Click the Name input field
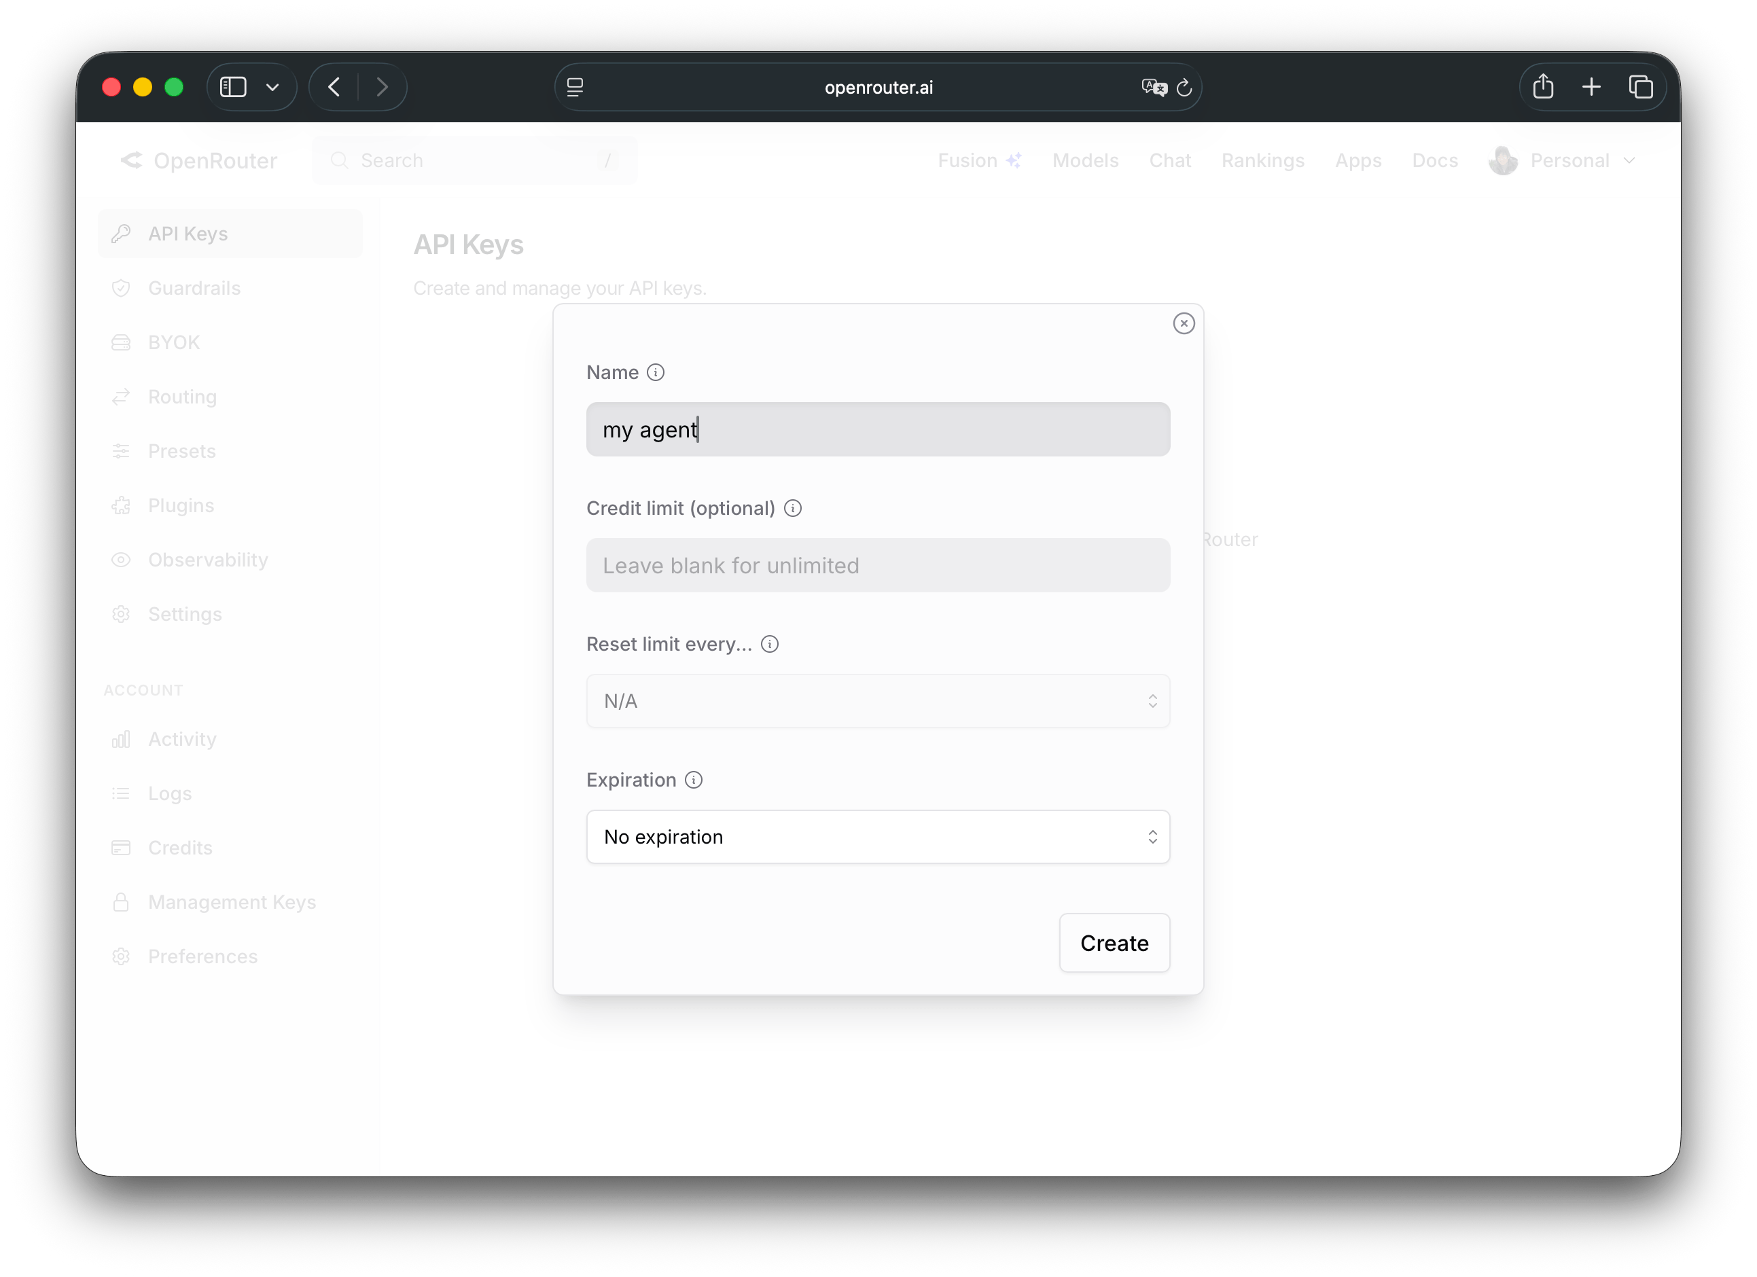The height and width of the screenshot is (1277, 1757). point(877,429)
